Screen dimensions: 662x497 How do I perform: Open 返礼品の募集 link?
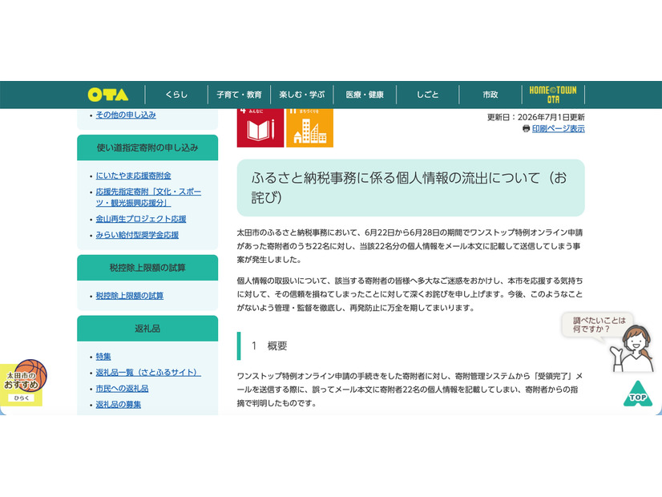[119, 405]
